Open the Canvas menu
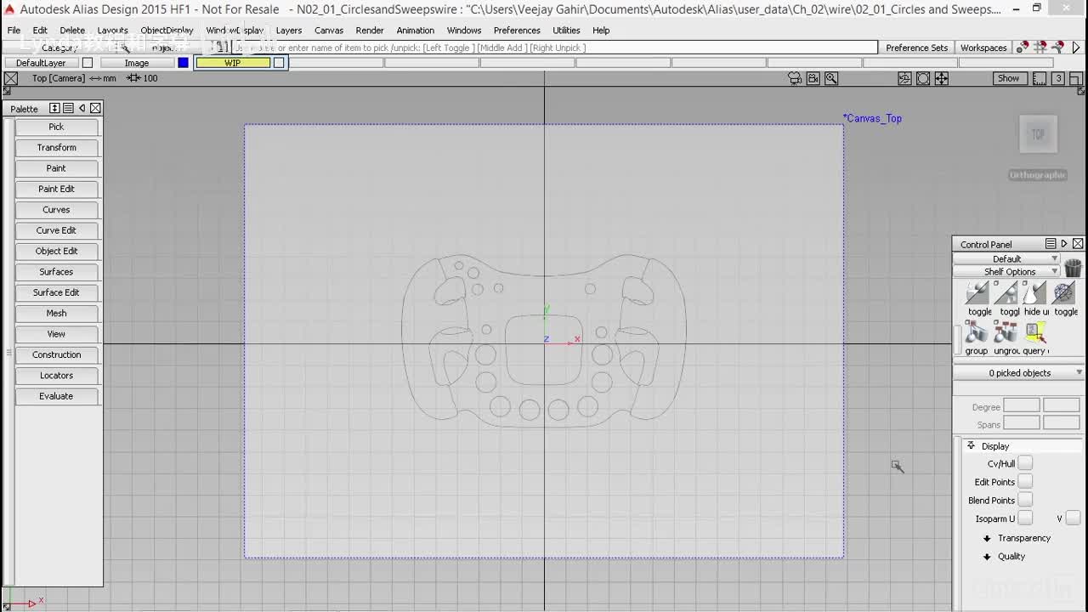 pos(329,31)
